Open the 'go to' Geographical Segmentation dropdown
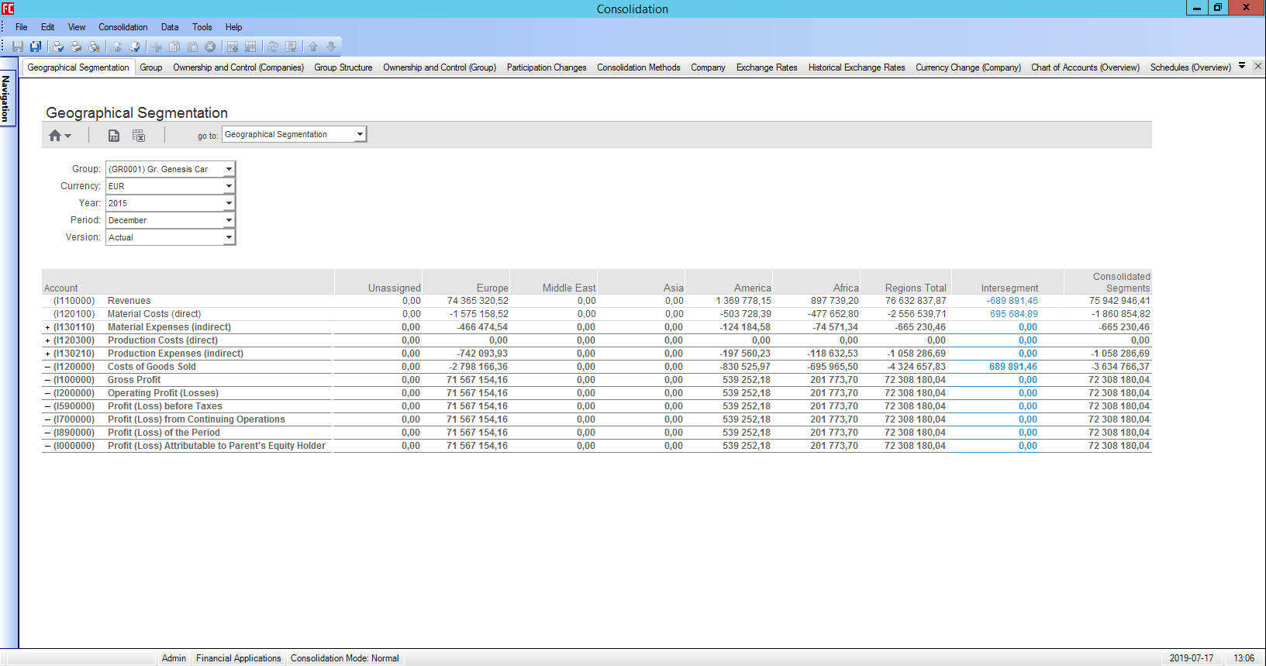 [294, 134]
